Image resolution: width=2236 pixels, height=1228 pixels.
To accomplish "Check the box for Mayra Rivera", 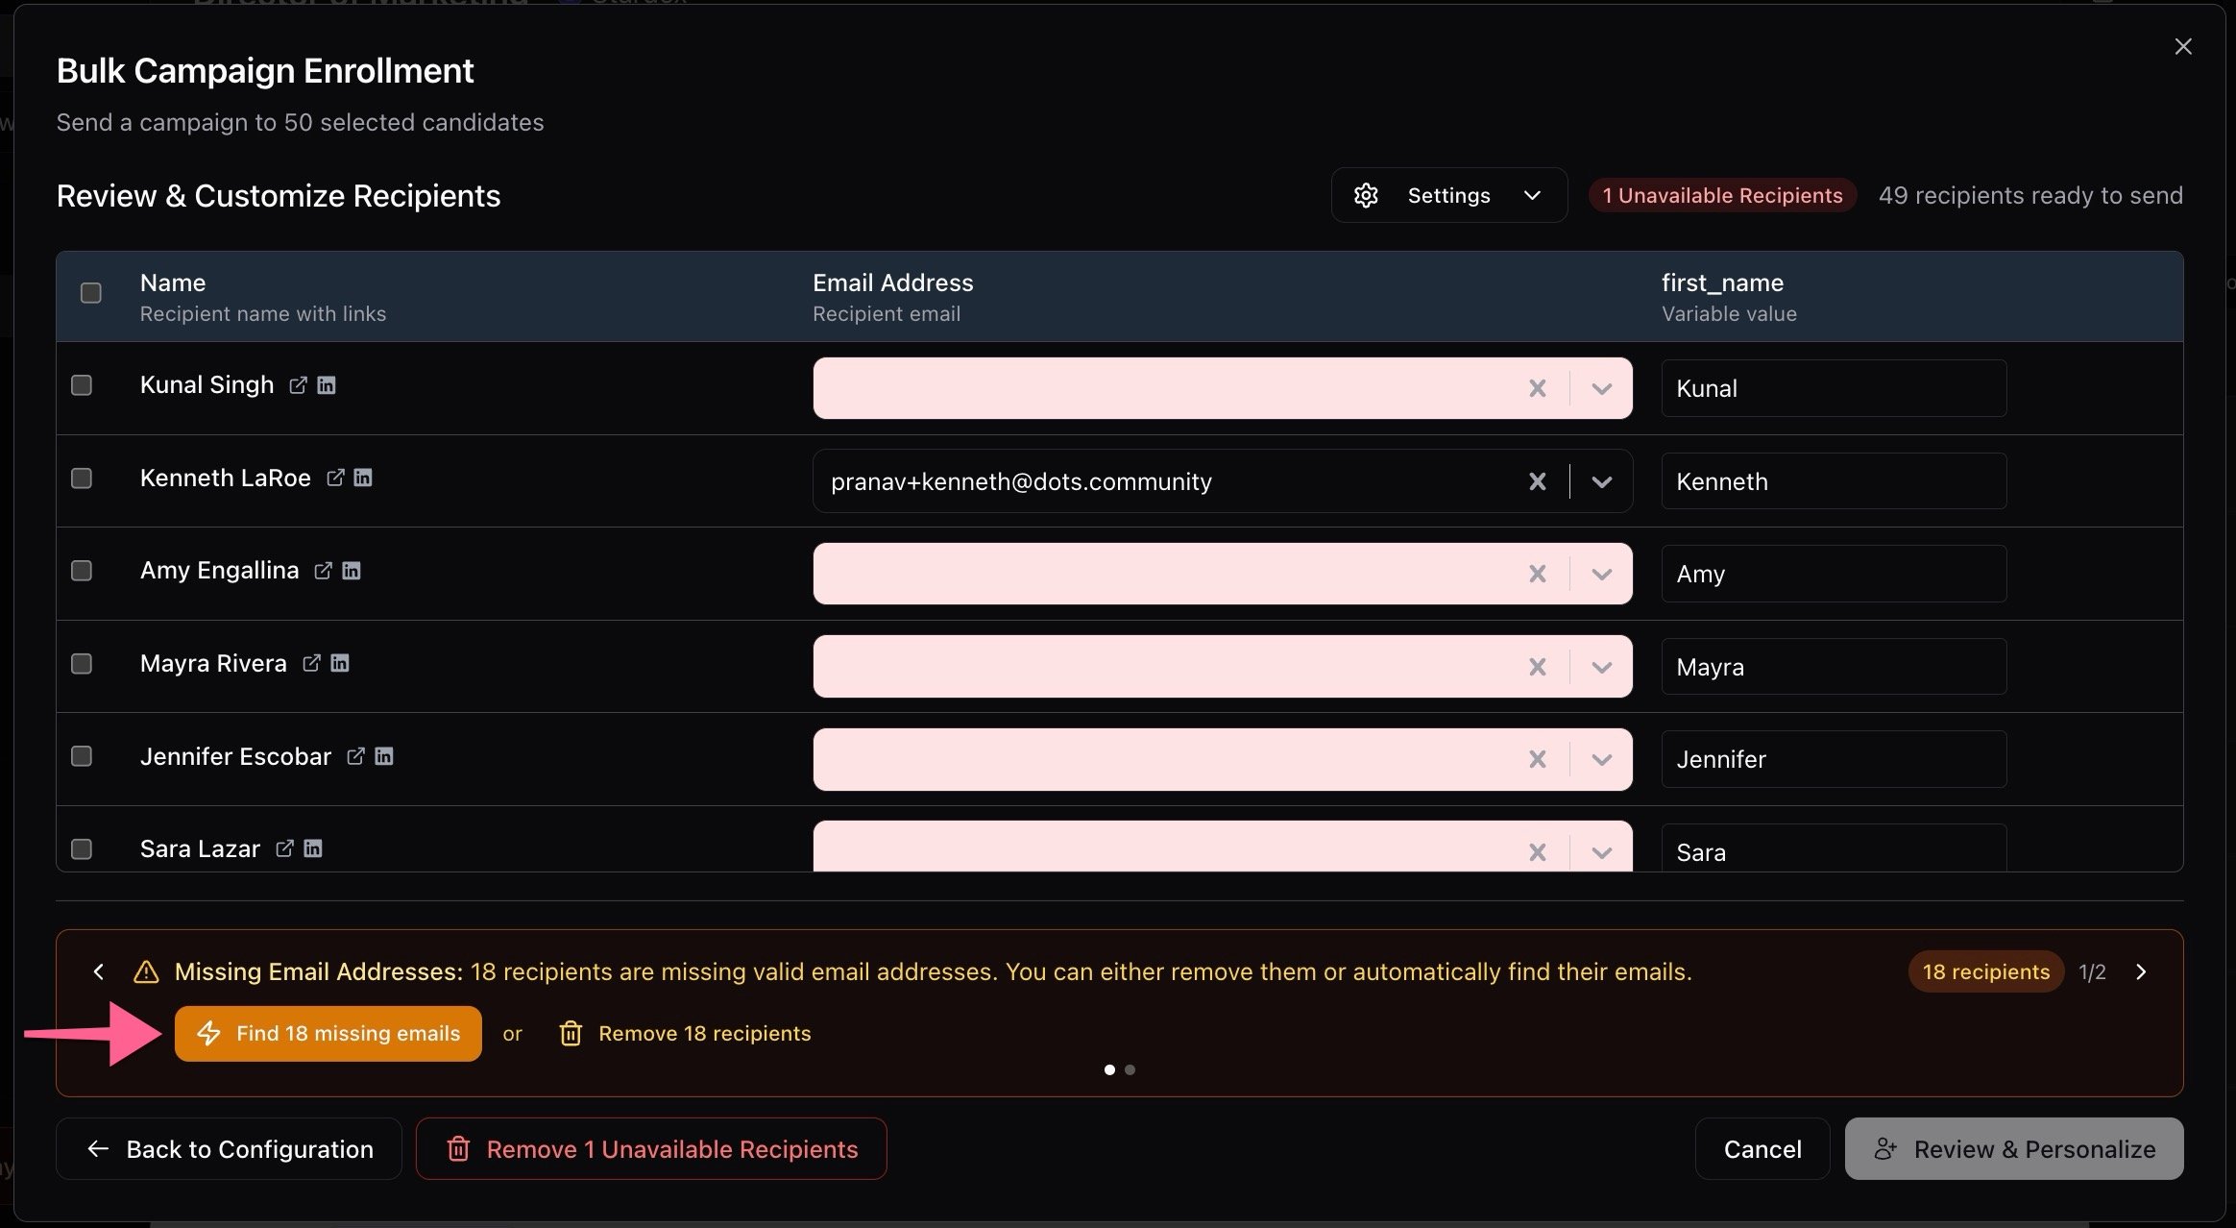I will [x=82, y=664].
